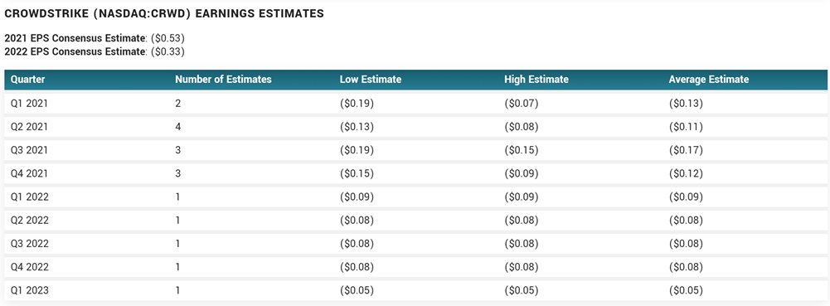Screen dimensions: 830x306
Task: Click Q4 2022 average estimate ($0.08)
Action: pyautogui.click(x=686, y=267)
